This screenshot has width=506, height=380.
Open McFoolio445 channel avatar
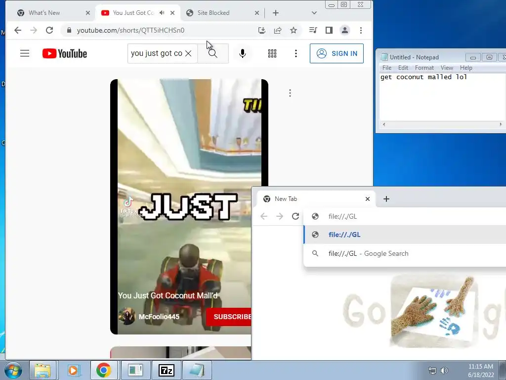click(x=126, y=316)
